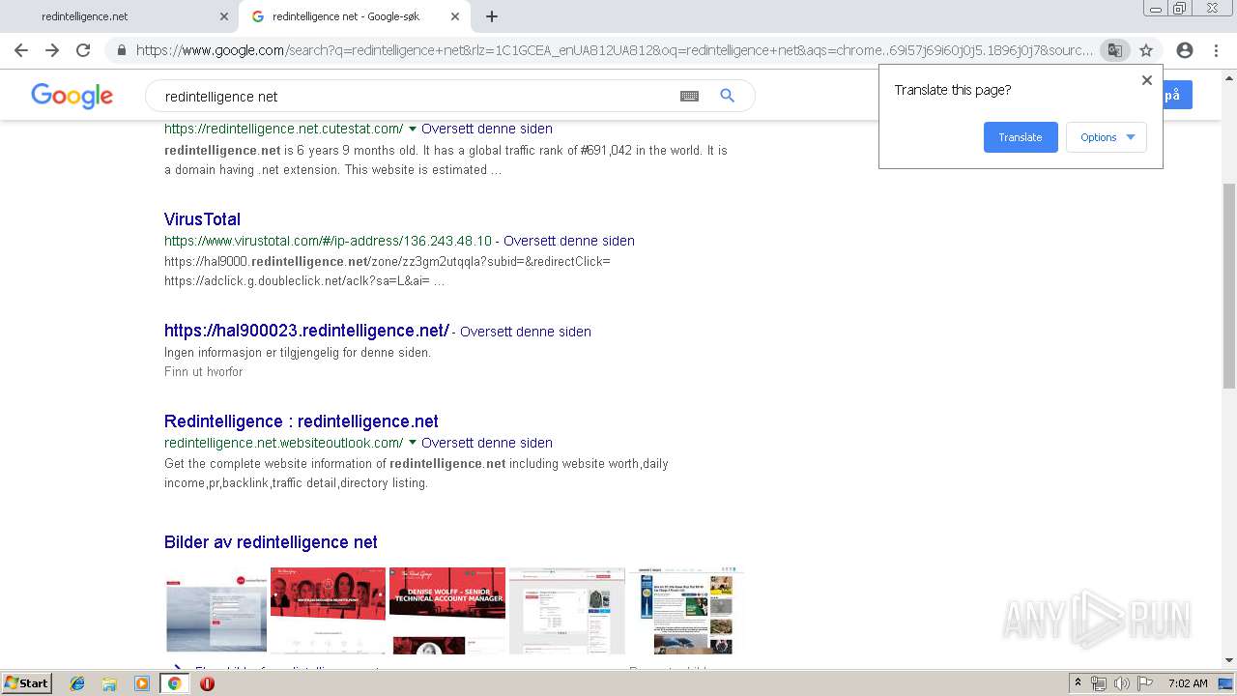
Task: Launch the media player from the taskbar
Action: [142, 683]
